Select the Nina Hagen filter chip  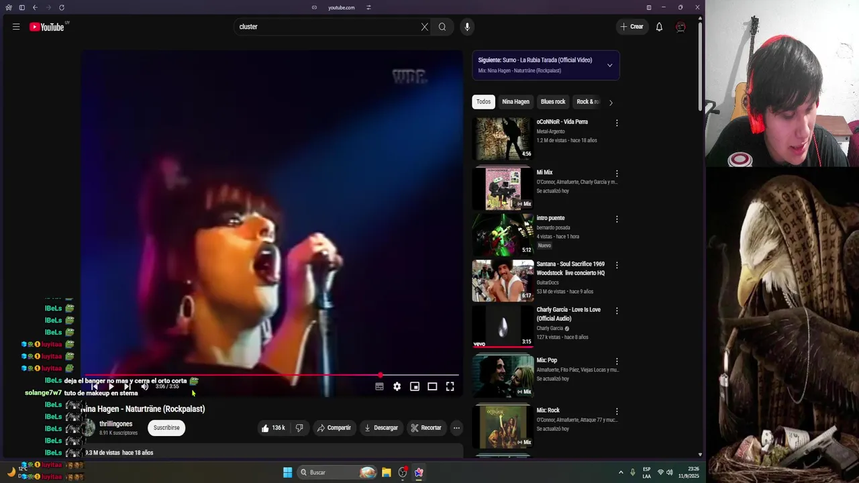[x=515, y=102]
